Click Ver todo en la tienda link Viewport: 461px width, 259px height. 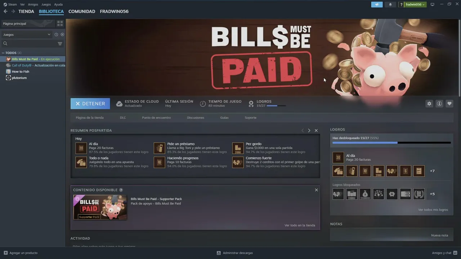click(x=300, y=225)
